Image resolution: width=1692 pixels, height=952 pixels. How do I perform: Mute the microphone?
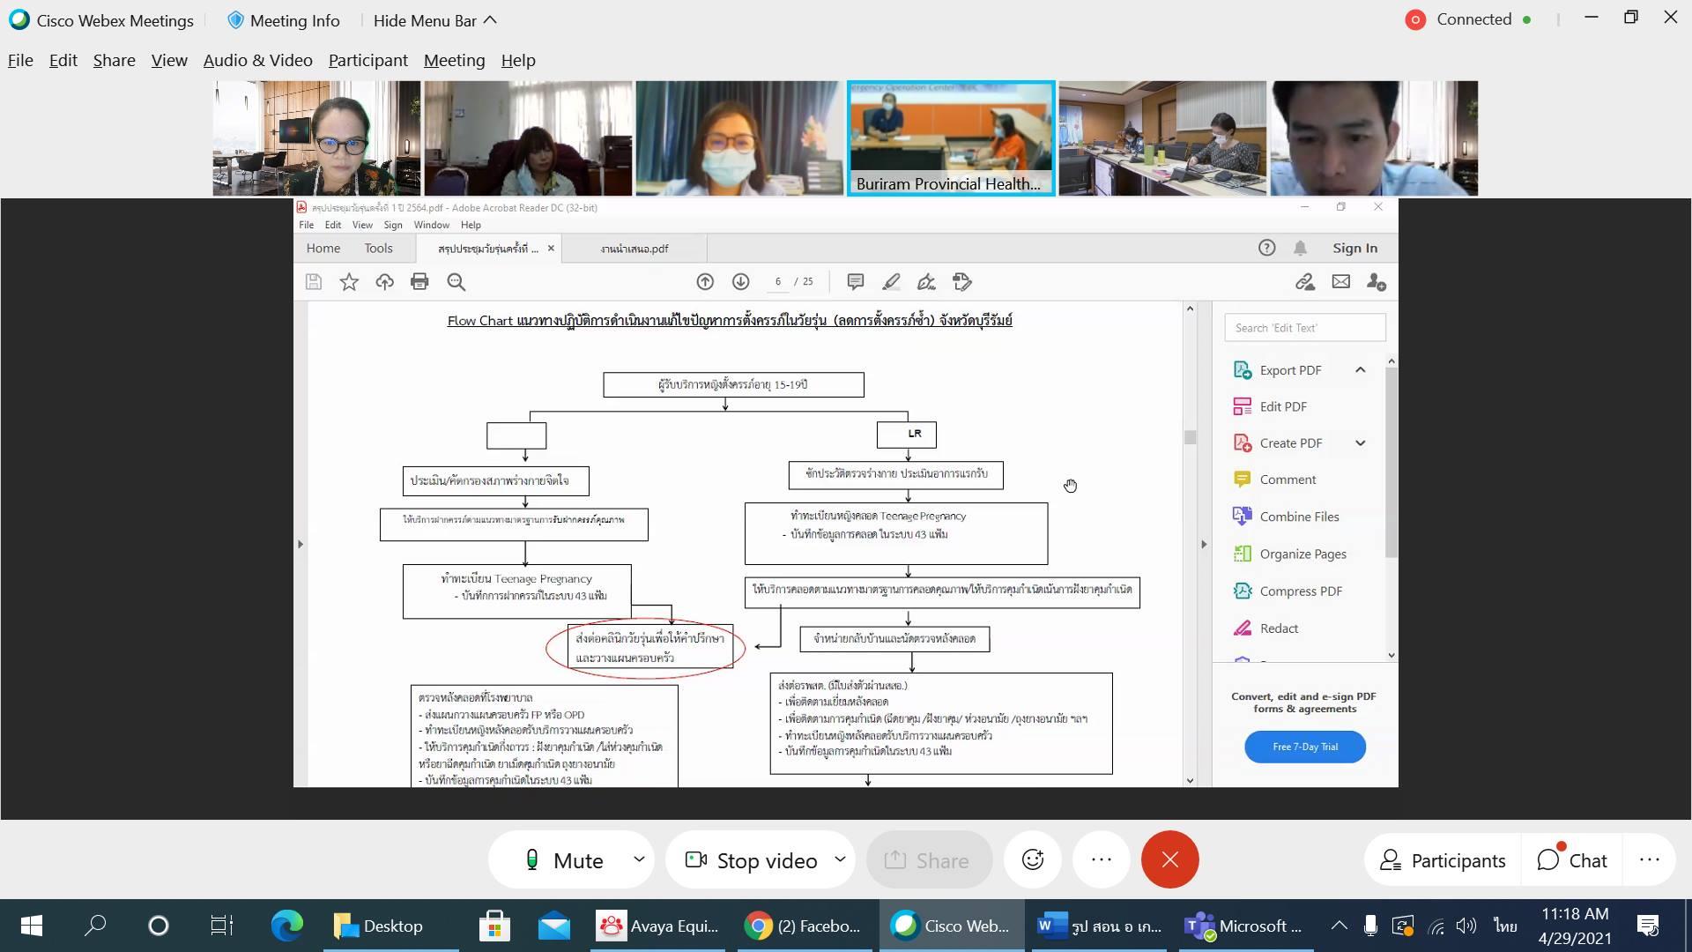click(563, 859)
